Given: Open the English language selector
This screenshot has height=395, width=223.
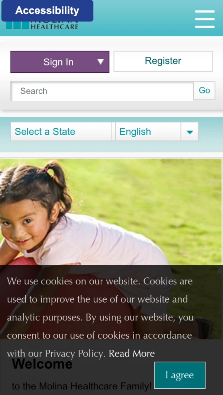Looking at the screenshot, I should [148, 132].
